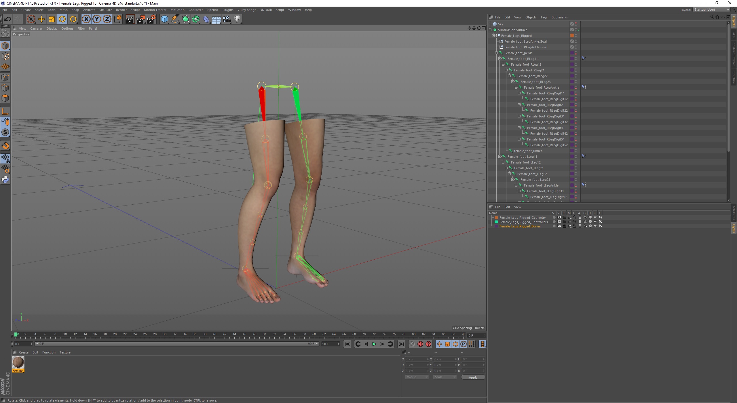Render the active view
Viewport: 737px width, 403px height.
(130, 19)
